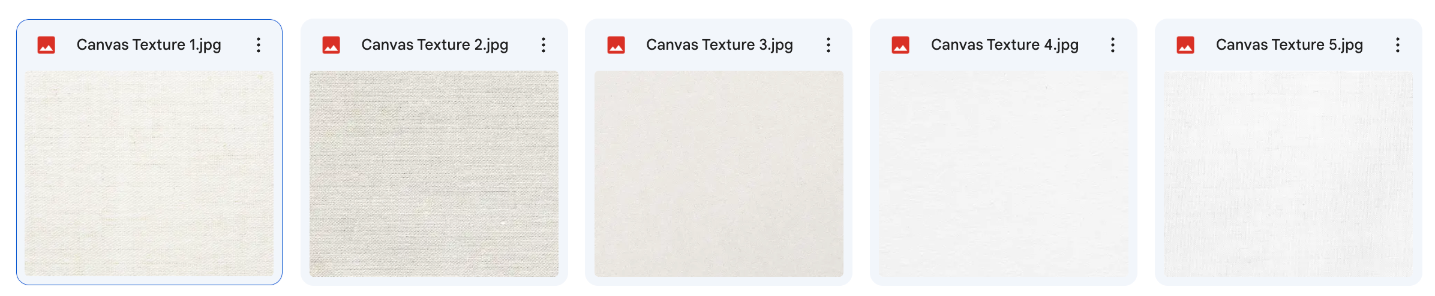1435x296 pixels.
Task: Click the image icon beside Canvas Texture 2.jpg
Action: tap(331, 45)
